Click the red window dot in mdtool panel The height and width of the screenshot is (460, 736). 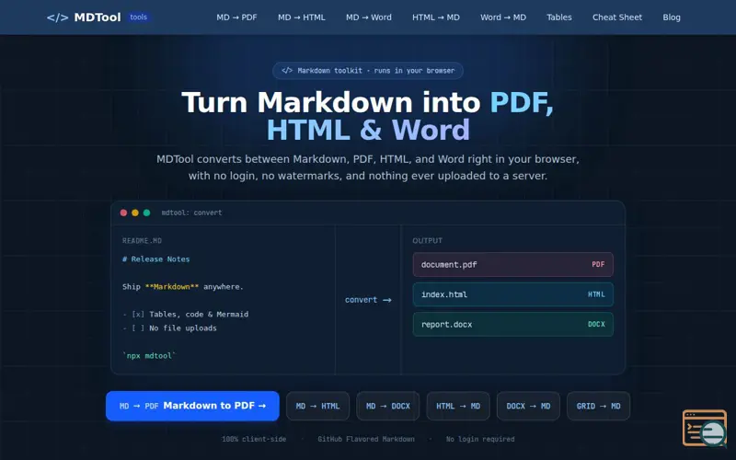[x=123, y=213]
